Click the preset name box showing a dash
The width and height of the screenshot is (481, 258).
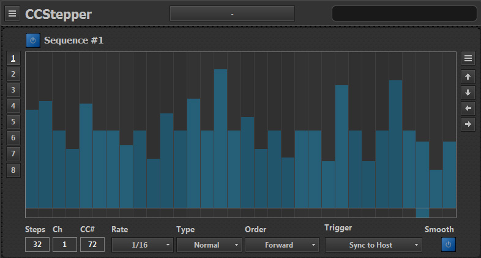[x=232, y=13]
